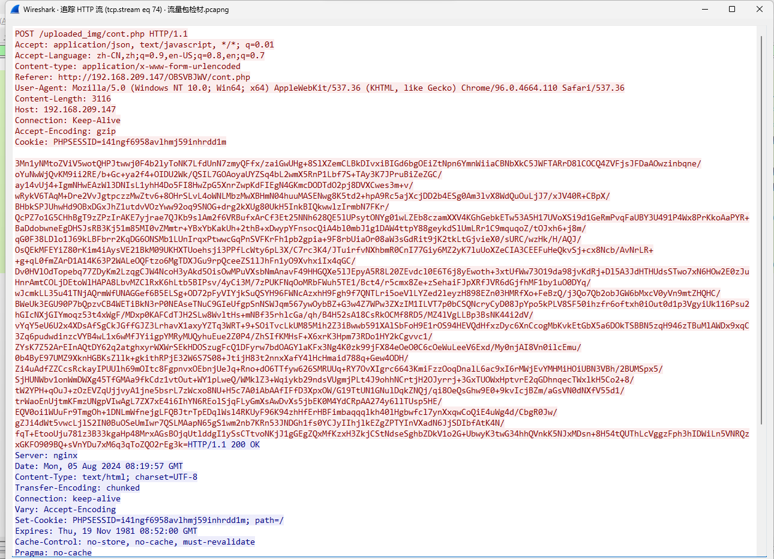This screenshot has height=559, width=774.
Task: Click the body line starting QcPZ7o1G5CHhBgT9z
Action: 382,217
